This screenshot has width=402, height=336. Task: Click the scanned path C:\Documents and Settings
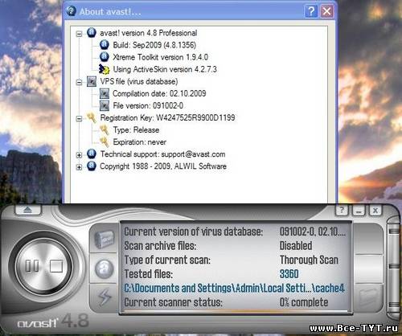234,288
